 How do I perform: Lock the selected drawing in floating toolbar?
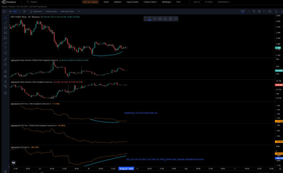(165, 19)
